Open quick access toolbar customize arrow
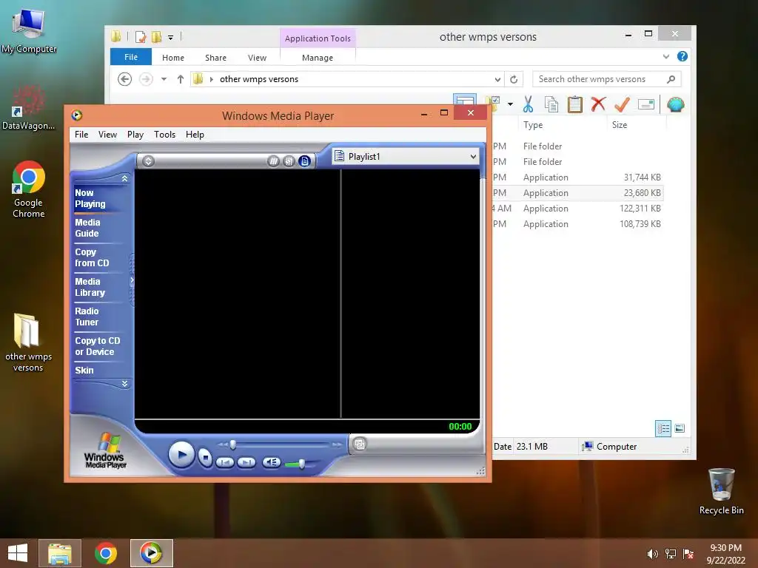 [171, 37]
